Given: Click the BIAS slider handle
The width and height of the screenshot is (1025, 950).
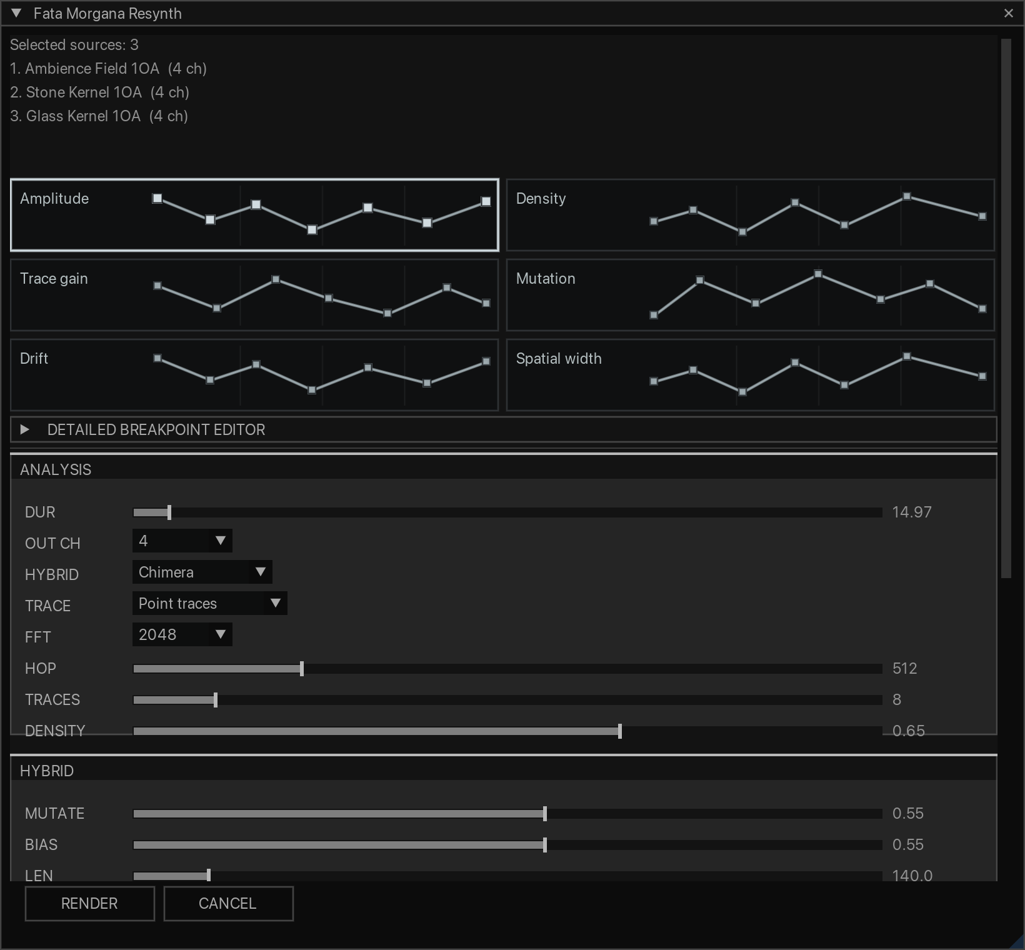Looking at the screenshot, I should [545, 845].
